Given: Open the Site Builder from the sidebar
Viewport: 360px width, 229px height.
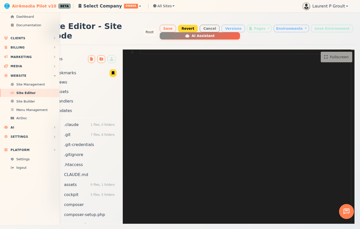Looking at the screenshot, I should (25, 101).
